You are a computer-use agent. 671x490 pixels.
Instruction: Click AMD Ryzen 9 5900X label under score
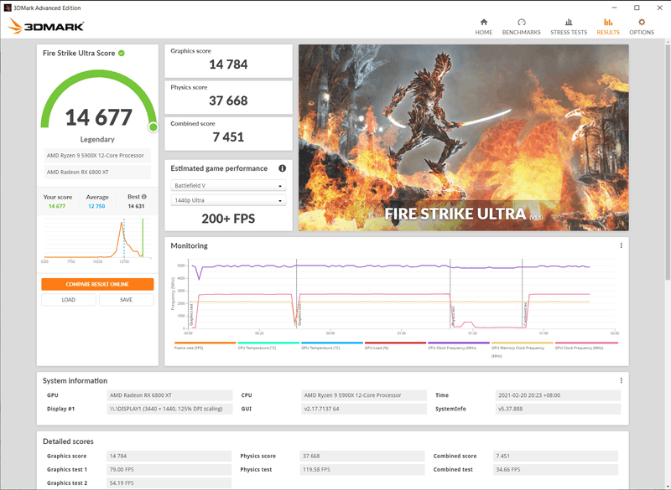pos(97,156)
